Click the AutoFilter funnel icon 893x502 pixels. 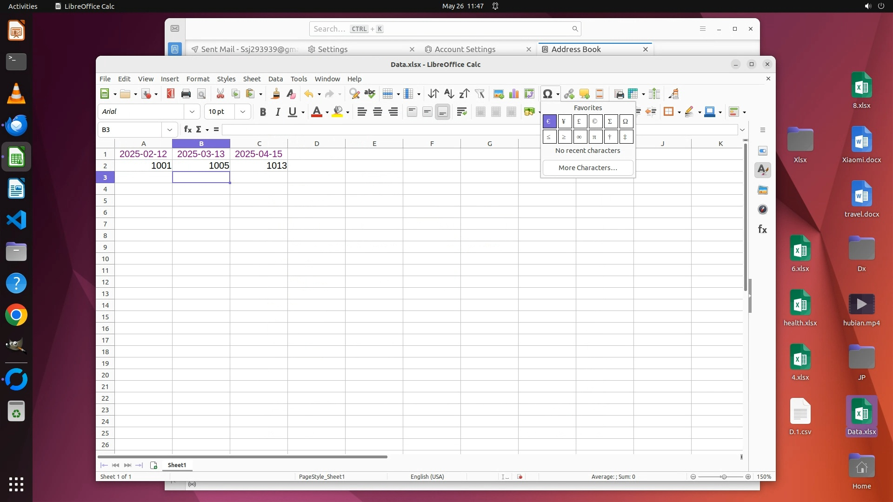[480, 94]
